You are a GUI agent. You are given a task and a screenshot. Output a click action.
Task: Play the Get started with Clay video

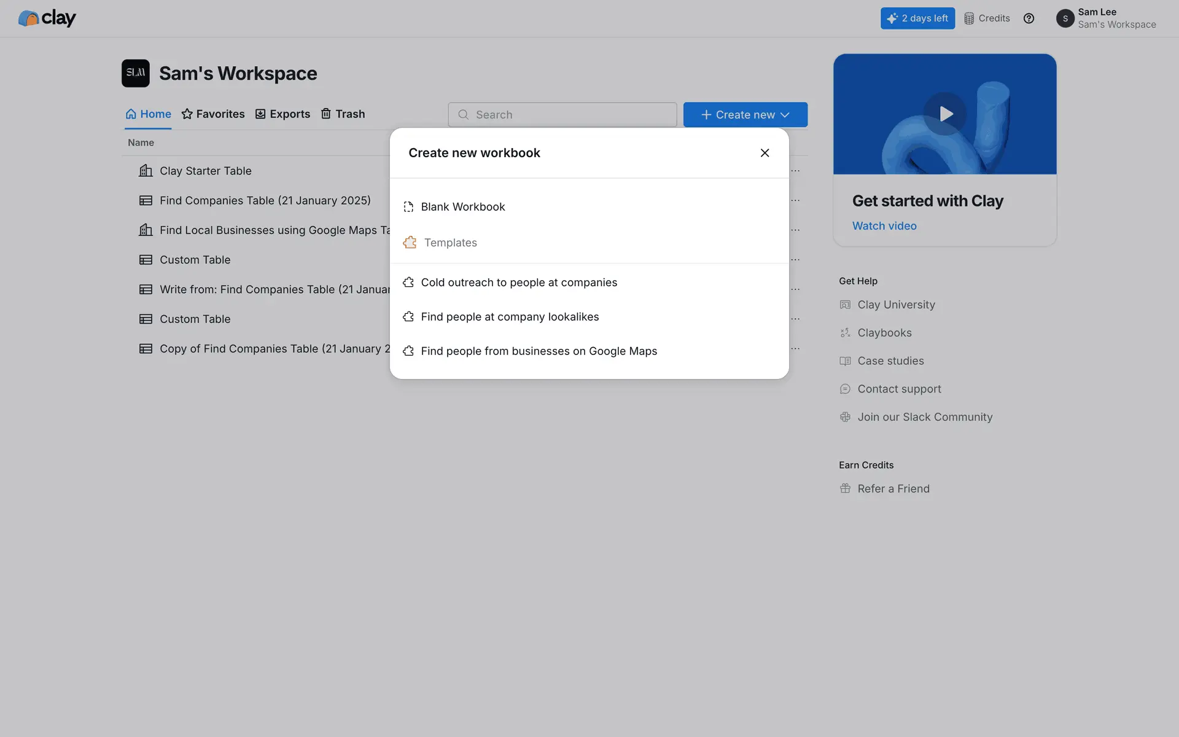coord(944,114)
